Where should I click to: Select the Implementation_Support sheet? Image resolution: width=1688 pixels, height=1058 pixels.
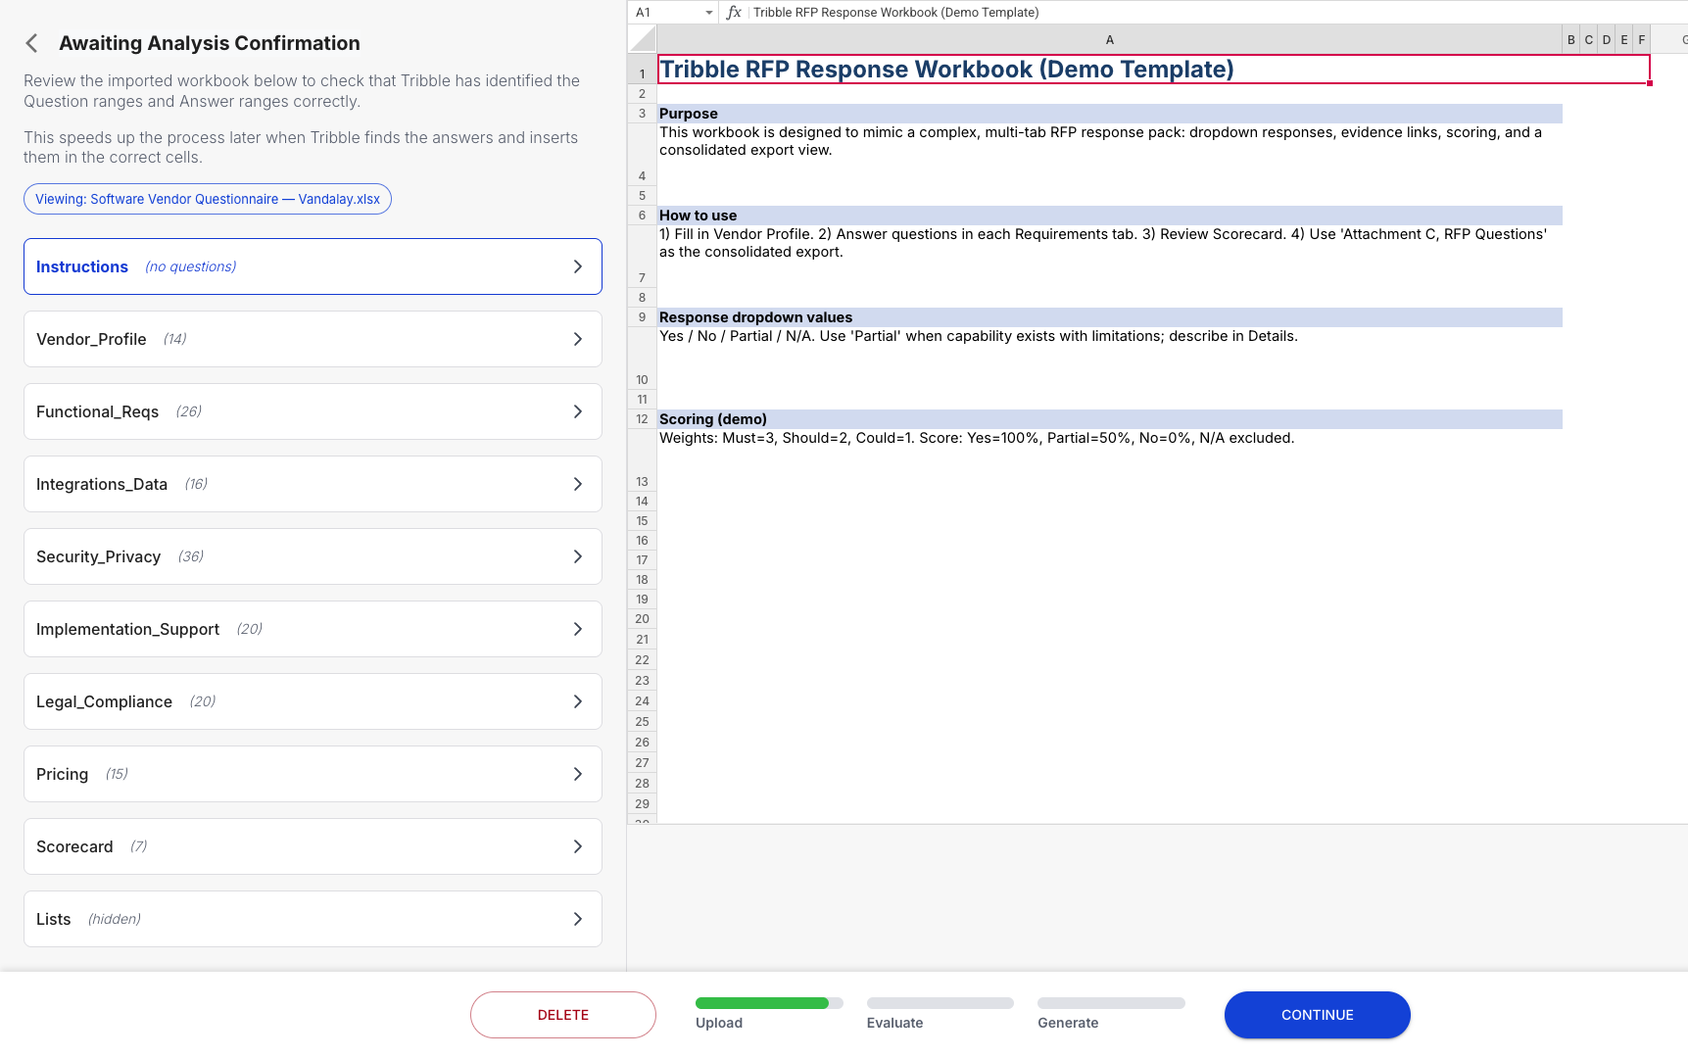click(313, 629)
